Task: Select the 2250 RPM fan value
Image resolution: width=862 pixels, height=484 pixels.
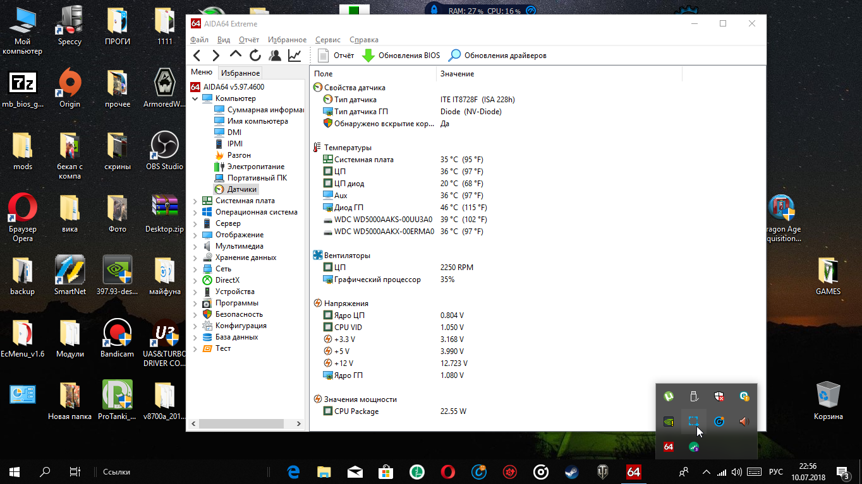Action: tap(457, 268)
